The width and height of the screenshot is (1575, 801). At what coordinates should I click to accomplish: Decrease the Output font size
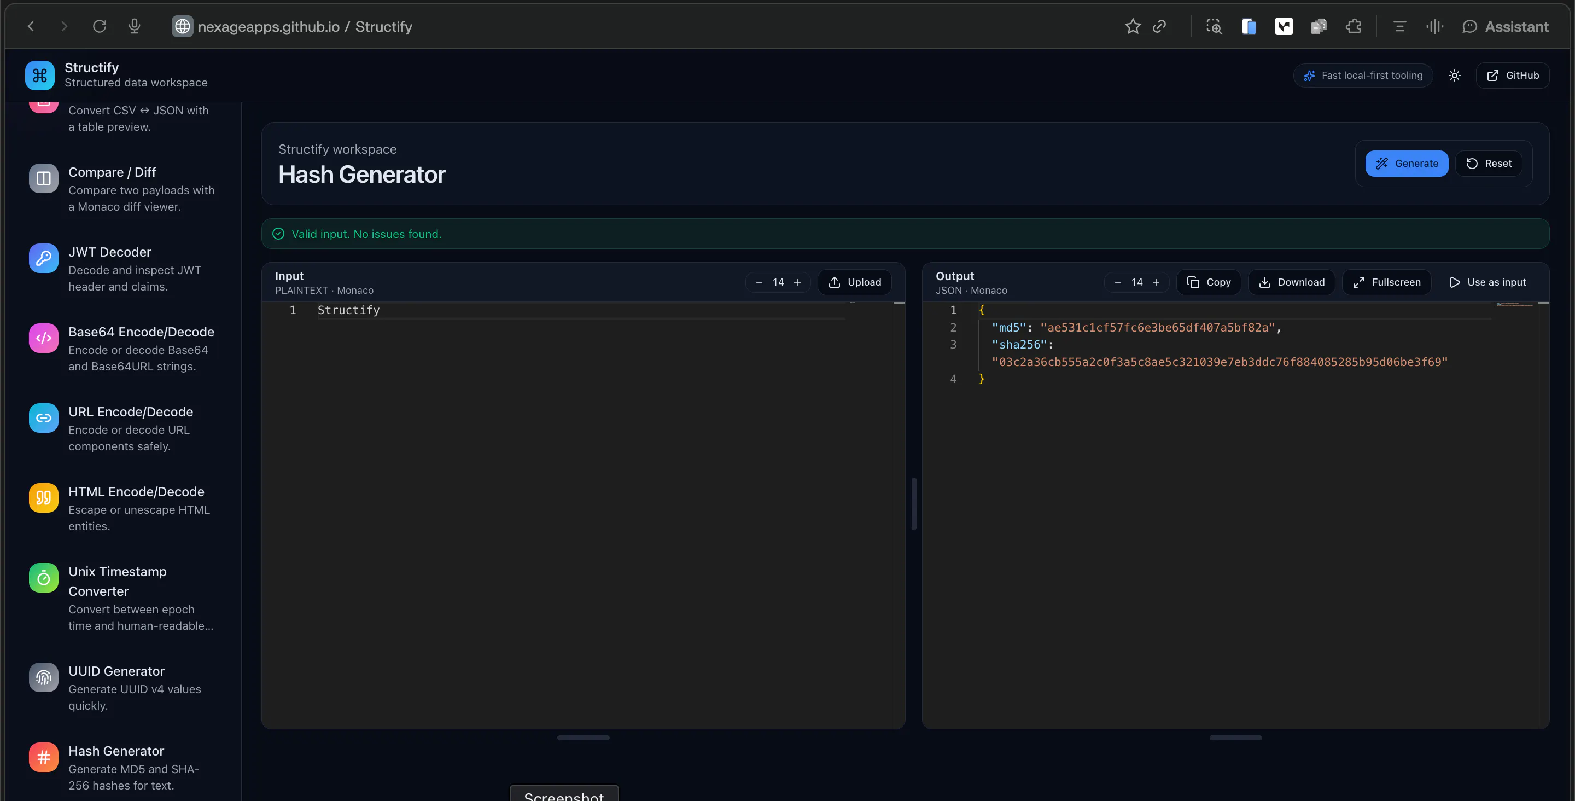(x=1118, y=282)
